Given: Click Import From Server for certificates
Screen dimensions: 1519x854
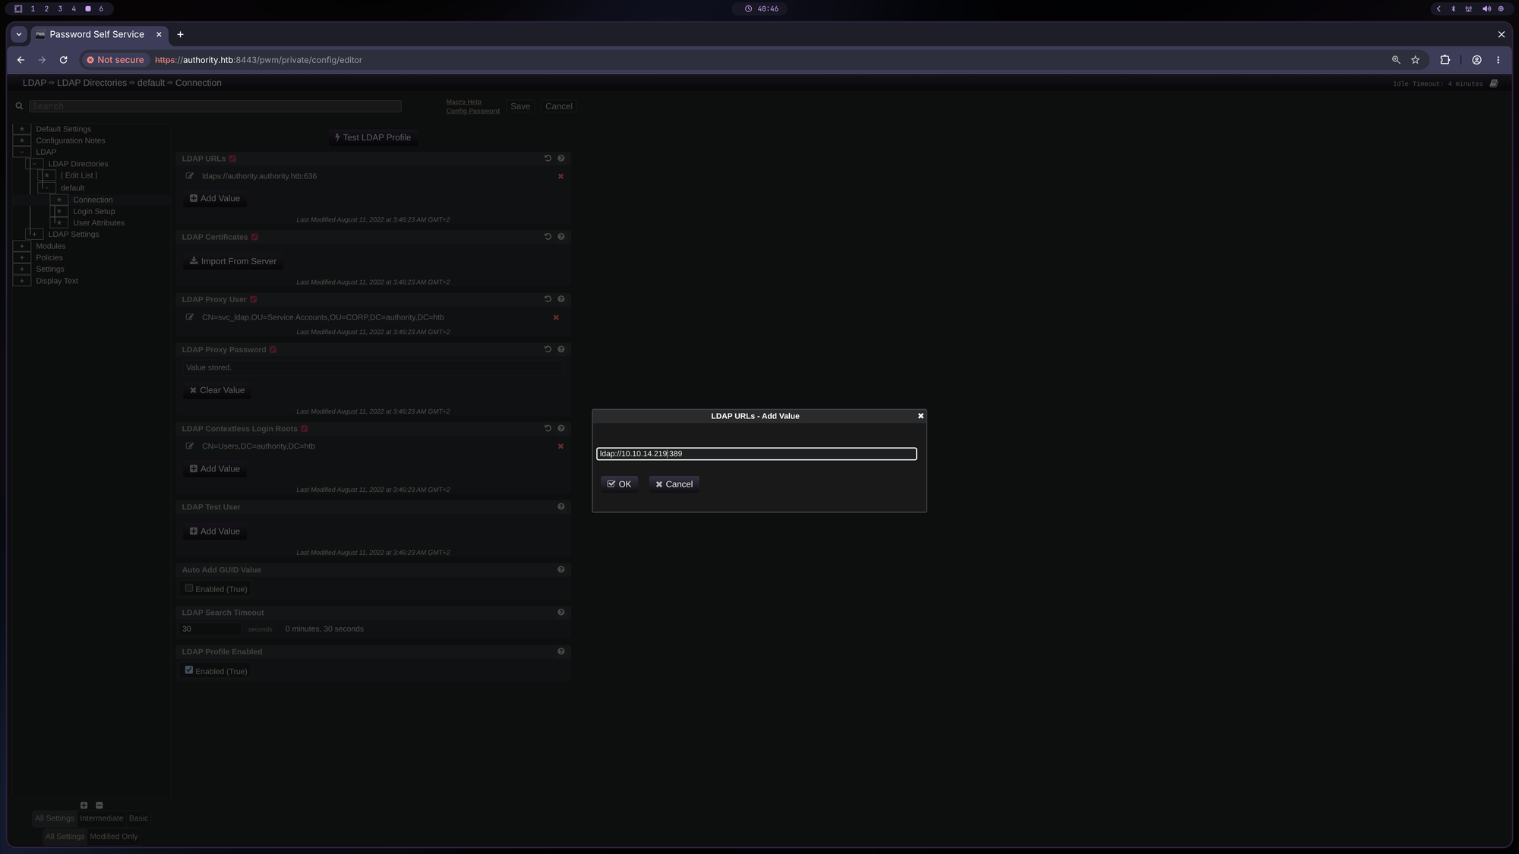Looking at the screenshot, I should tap(233, 261).
